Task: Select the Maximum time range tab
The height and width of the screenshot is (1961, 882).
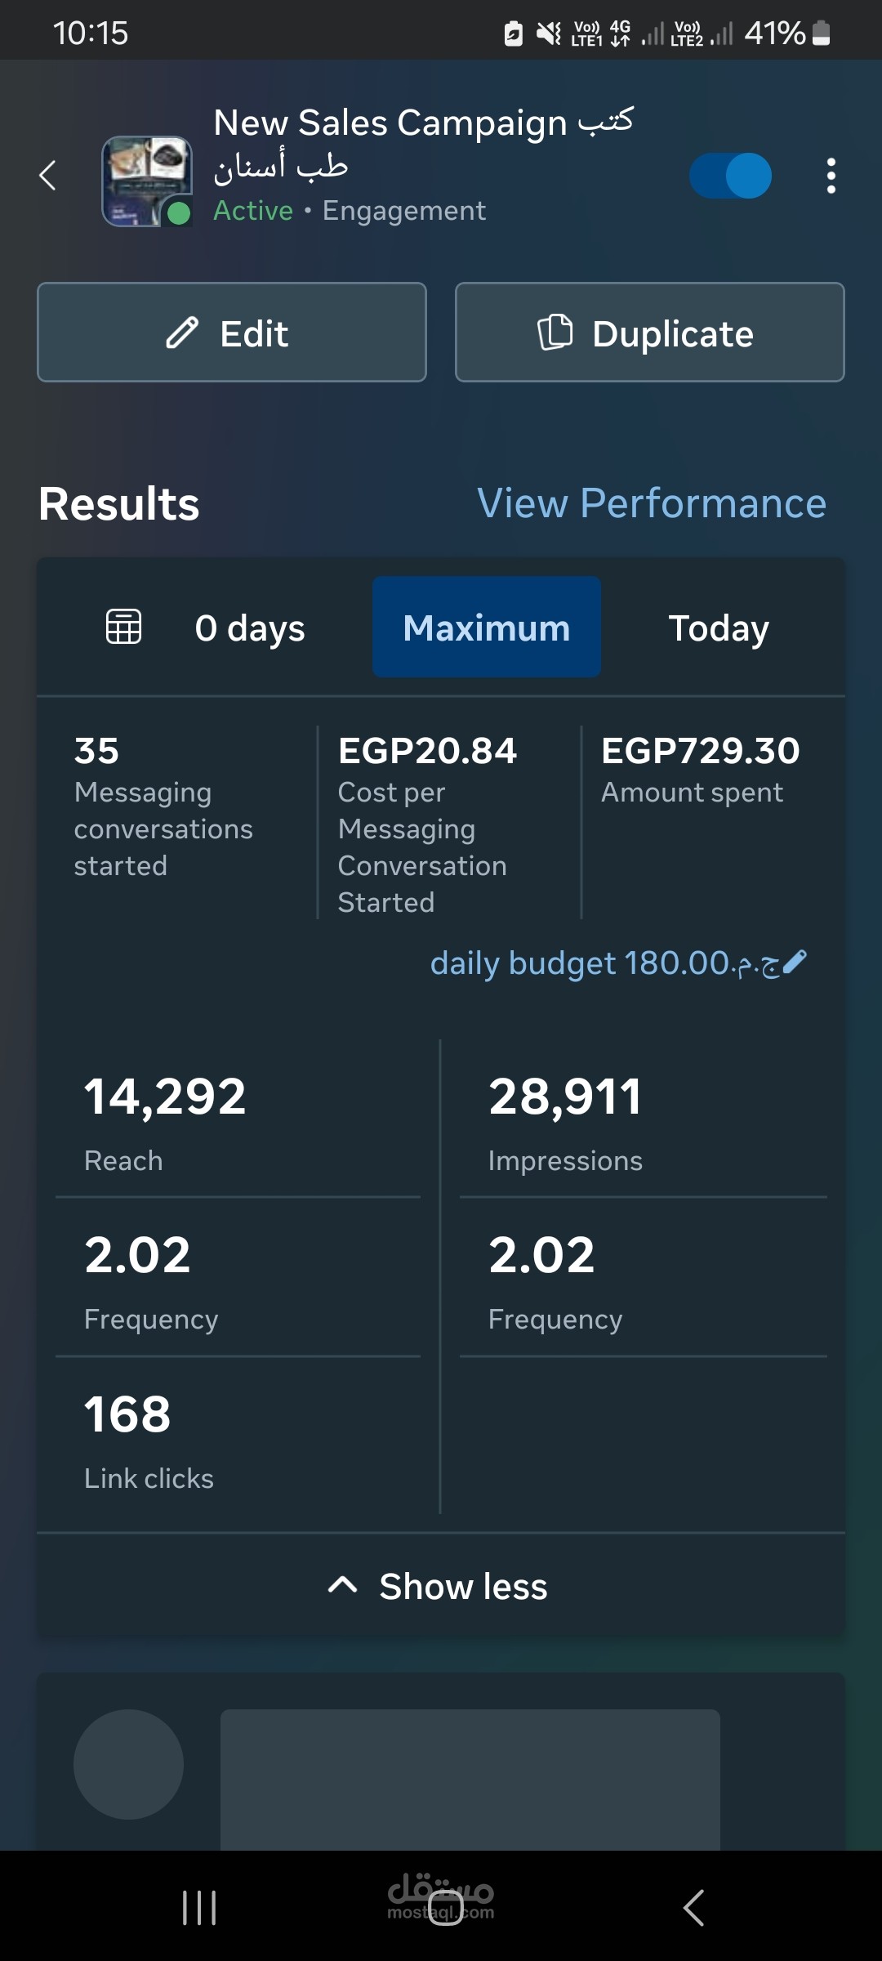Action: (x=487, y=628)
